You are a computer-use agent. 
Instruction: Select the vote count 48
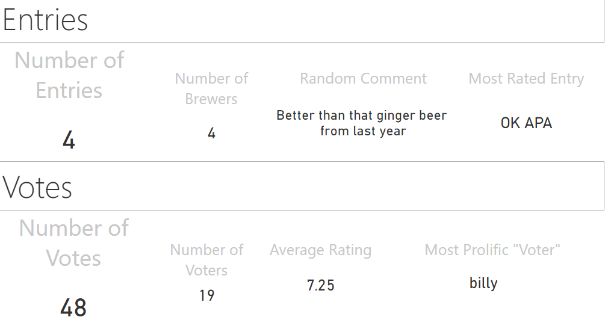[73, 307]
